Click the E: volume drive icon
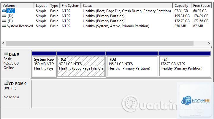 pyautogui.click(x=4, y=21)
